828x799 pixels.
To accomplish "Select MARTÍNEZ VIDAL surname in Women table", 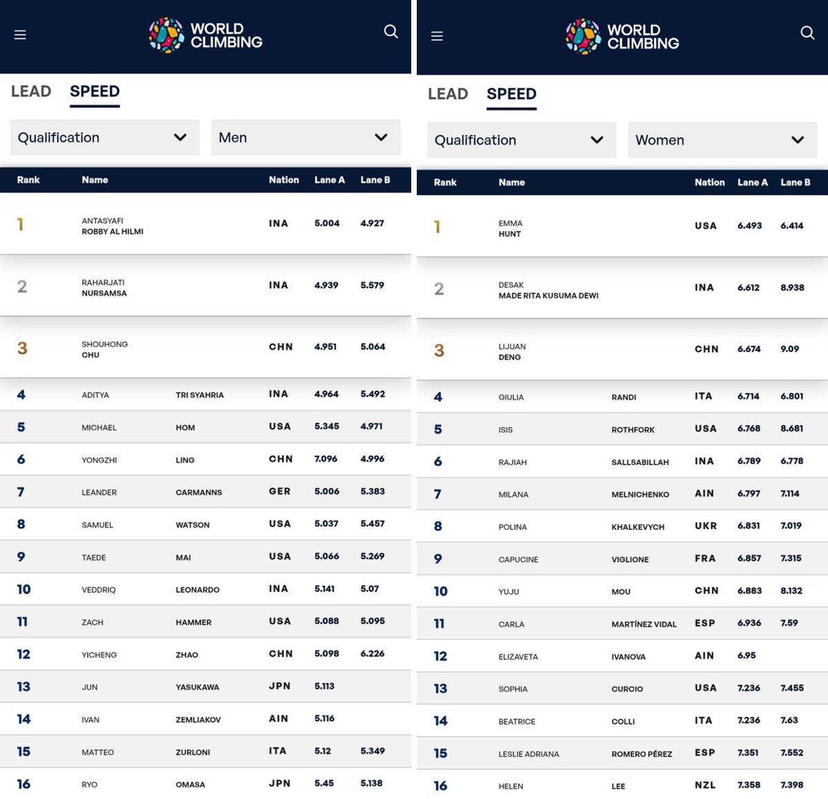I will point(644,624).
